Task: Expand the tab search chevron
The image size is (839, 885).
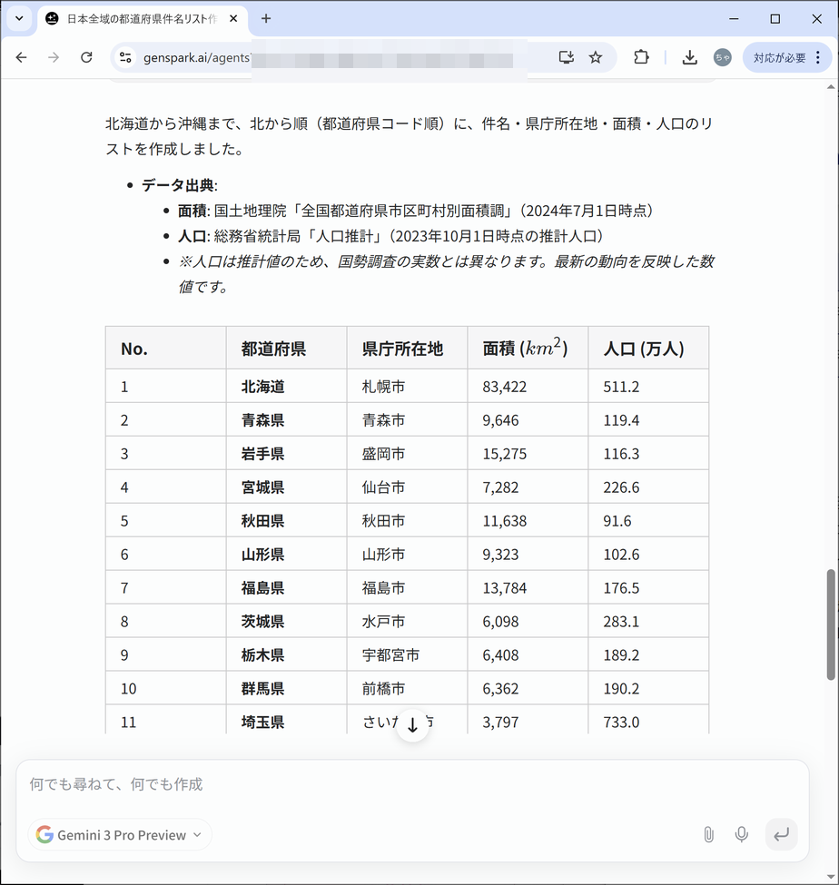Action: coord(18,18)
